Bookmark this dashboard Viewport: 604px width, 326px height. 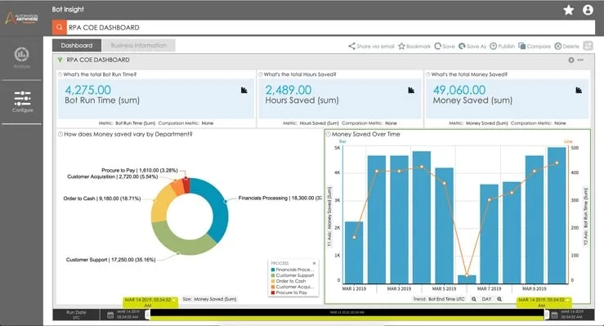pos(414,47)
